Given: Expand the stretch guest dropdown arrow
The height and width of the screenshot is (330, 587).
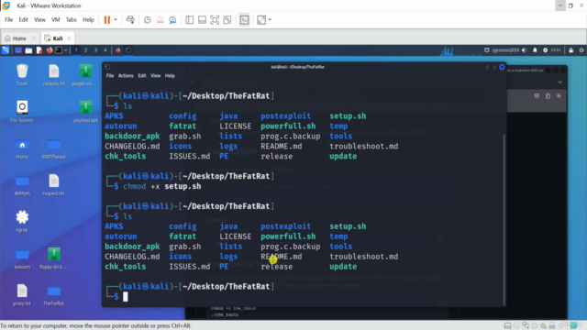Looking at the screenshot, I should coord(270,20).
